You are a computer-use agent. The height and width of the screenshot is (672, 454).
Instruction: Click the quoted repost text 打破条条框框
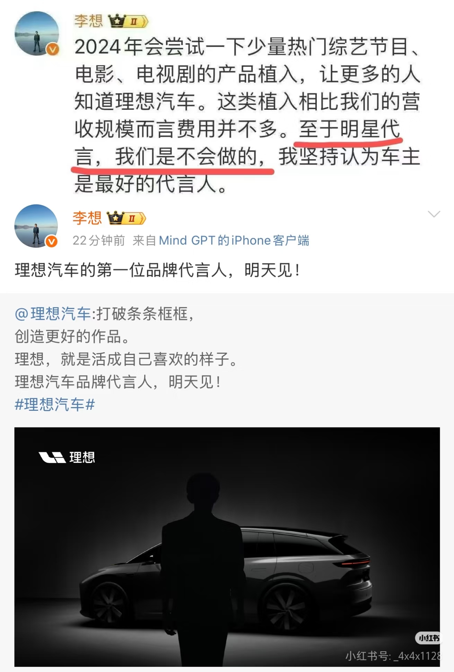(145, 314)
